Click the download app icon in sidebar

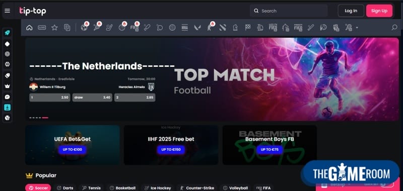click(x=8, y=107)
